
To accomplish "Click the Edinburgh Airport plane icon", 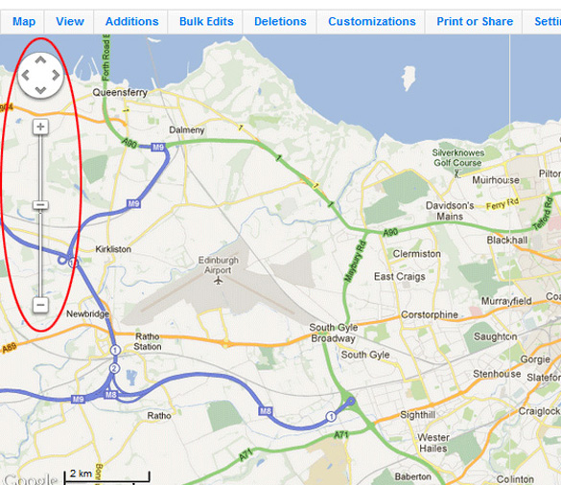I will (218, 281).
